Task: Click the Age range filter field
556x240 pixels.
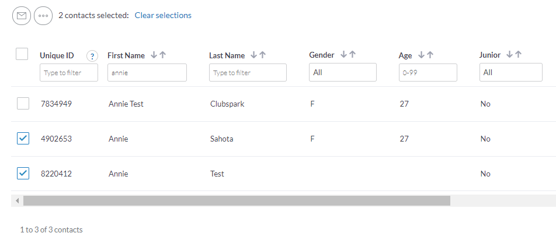Action: pyautogui.click(x=428, y=72)
